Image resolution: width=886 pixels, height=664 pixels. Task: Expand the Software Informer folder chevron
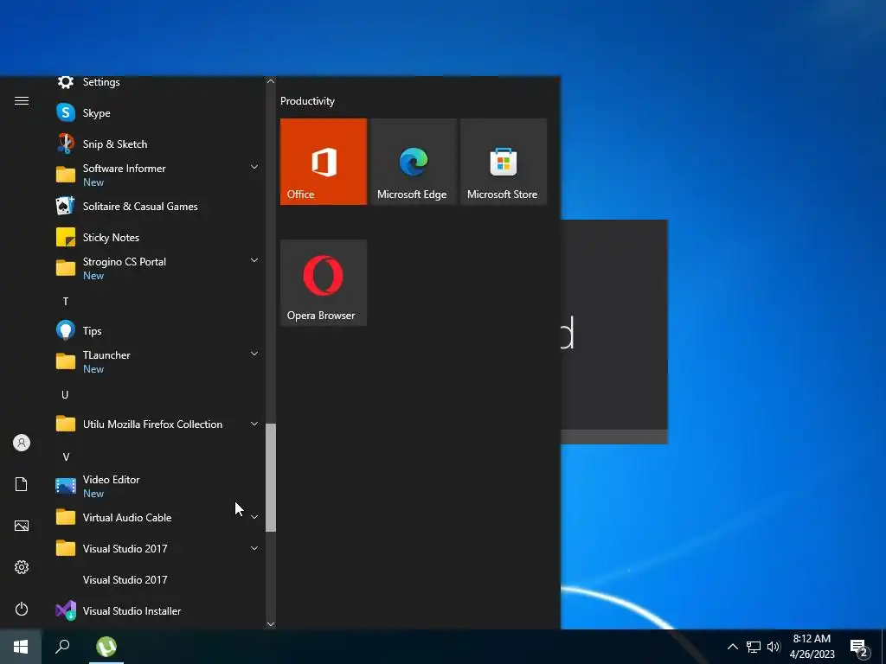(254, 167)
